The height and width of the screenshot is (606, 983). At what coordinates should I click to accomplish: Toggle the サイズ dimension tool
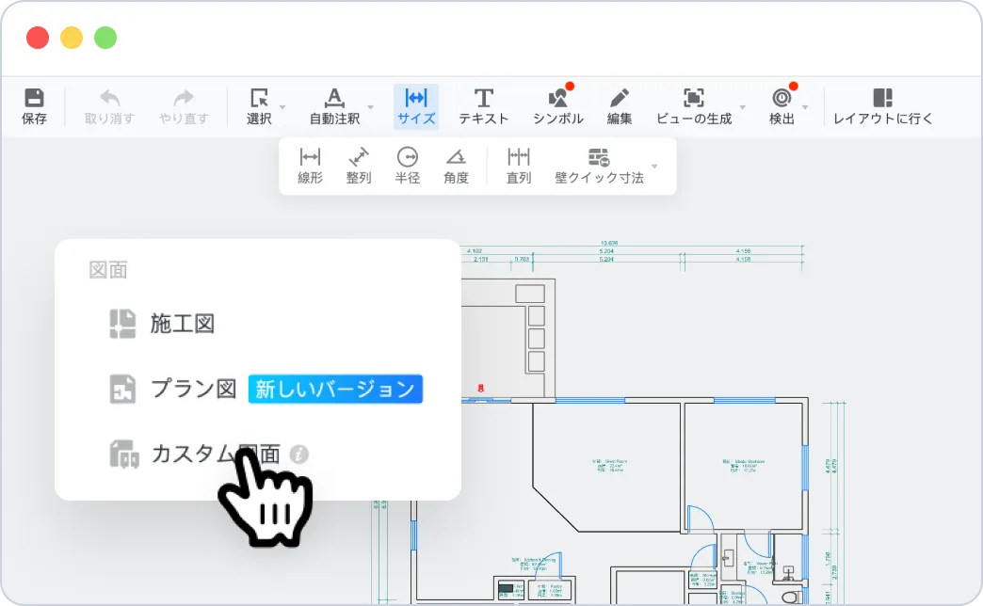click(416, 106)
